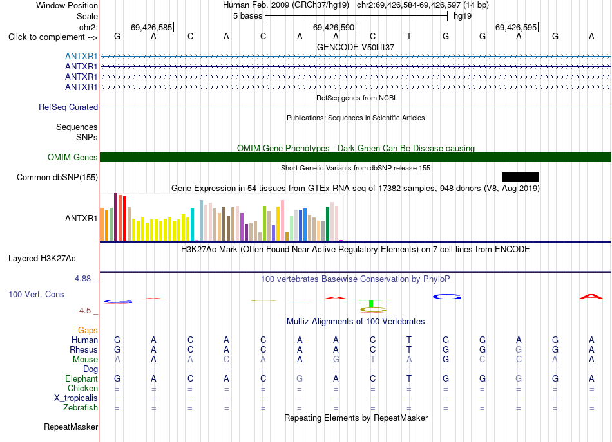Click the RepeatMasker label
This screenshot has width=612, height=442.
pos(71,427)
